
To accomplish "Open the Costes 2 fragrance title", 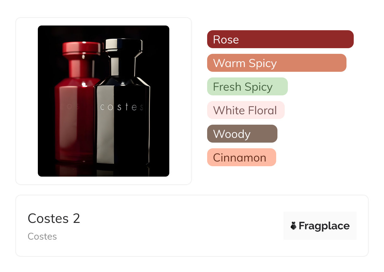I will coord(54,218).
